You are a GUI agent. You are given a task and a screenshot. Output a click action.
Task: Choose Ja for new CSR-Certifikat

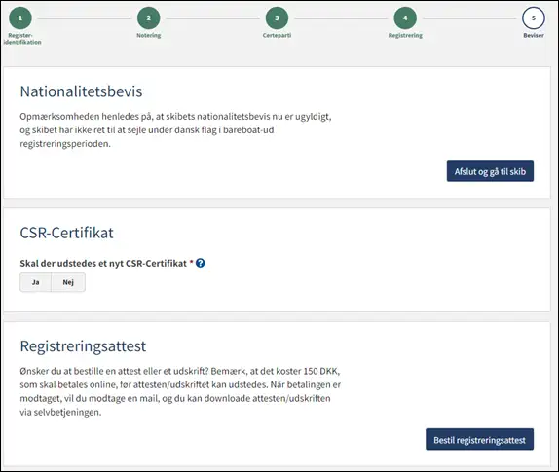coord(36,282)
